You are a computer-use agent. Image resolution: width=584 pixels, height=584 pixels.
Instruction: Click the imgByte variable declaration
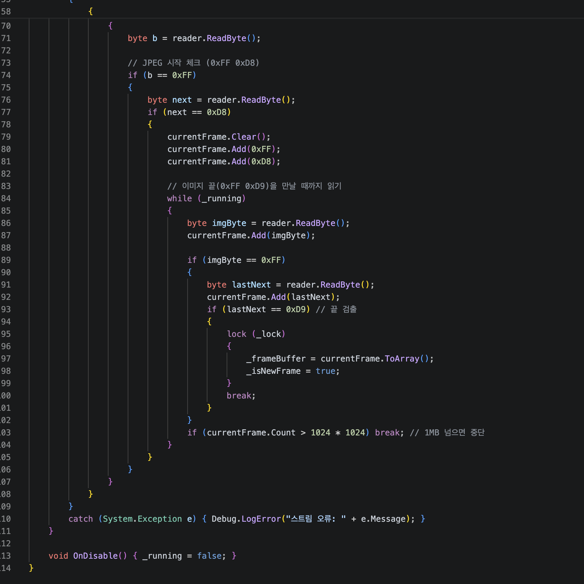click(x=229, y=223)
